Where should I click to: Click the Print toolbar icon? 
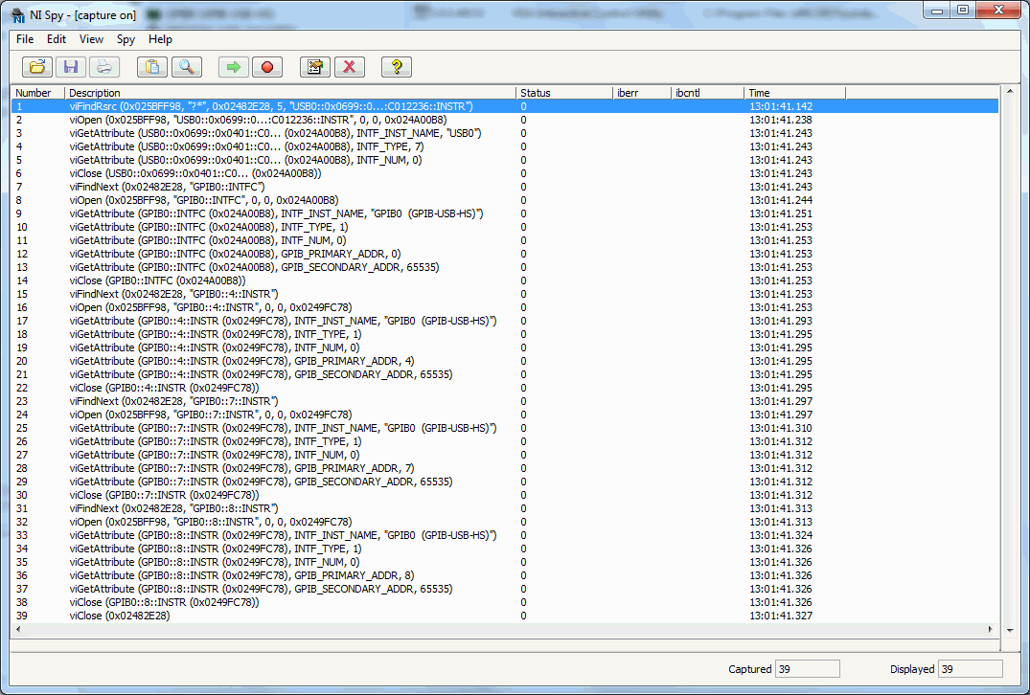[103, 67]
